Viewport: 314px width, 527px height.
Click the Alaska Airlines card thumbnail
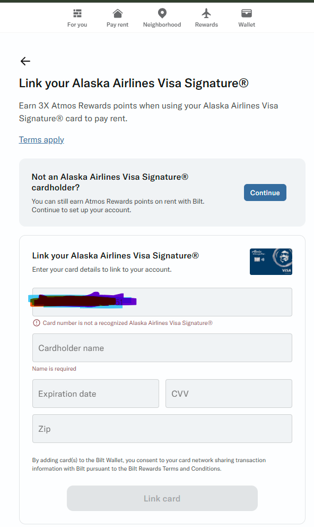pos(271,261)
